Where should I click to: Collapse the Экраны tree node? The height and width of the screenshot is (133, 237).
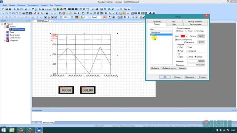click(5, 27)
